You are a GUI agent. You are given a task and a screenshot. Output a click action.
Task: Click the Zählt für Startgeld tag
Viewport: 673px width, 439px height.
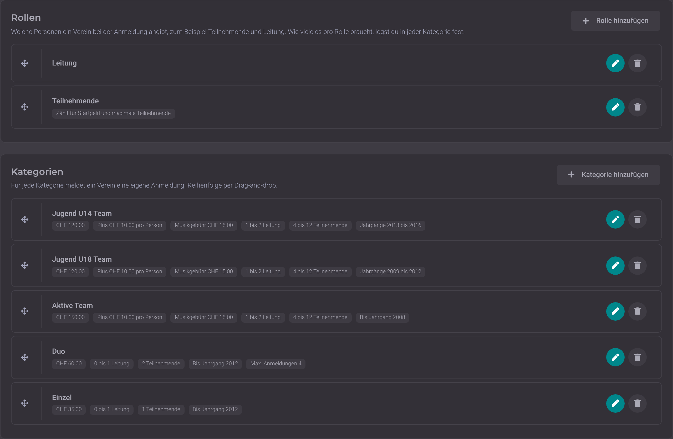(113, 113)
